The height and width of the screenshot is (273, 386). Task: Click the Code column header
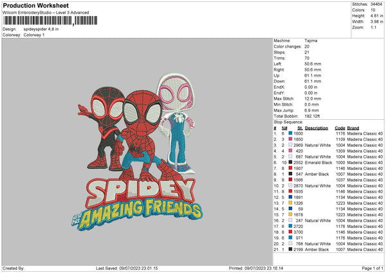click(x=340, y=127)
